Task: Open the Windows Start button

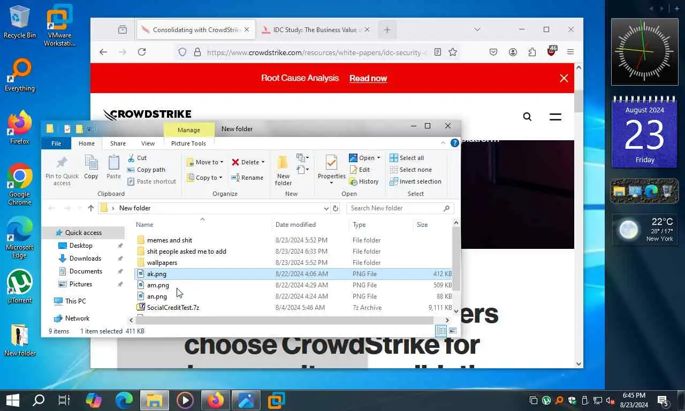Action: (x=13, y=400)
